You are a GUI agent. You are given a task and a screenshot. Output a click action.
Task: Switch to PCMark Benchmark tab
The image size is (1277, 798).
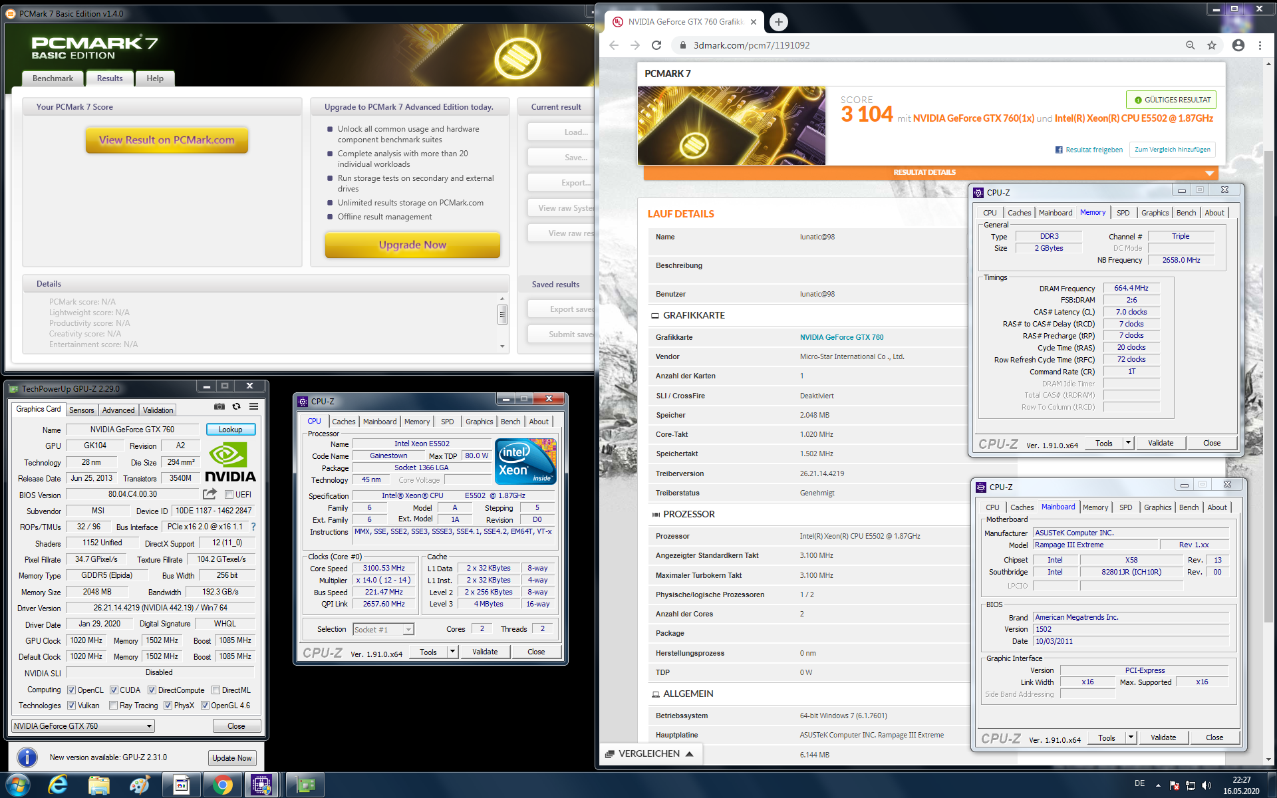point(53,78)
